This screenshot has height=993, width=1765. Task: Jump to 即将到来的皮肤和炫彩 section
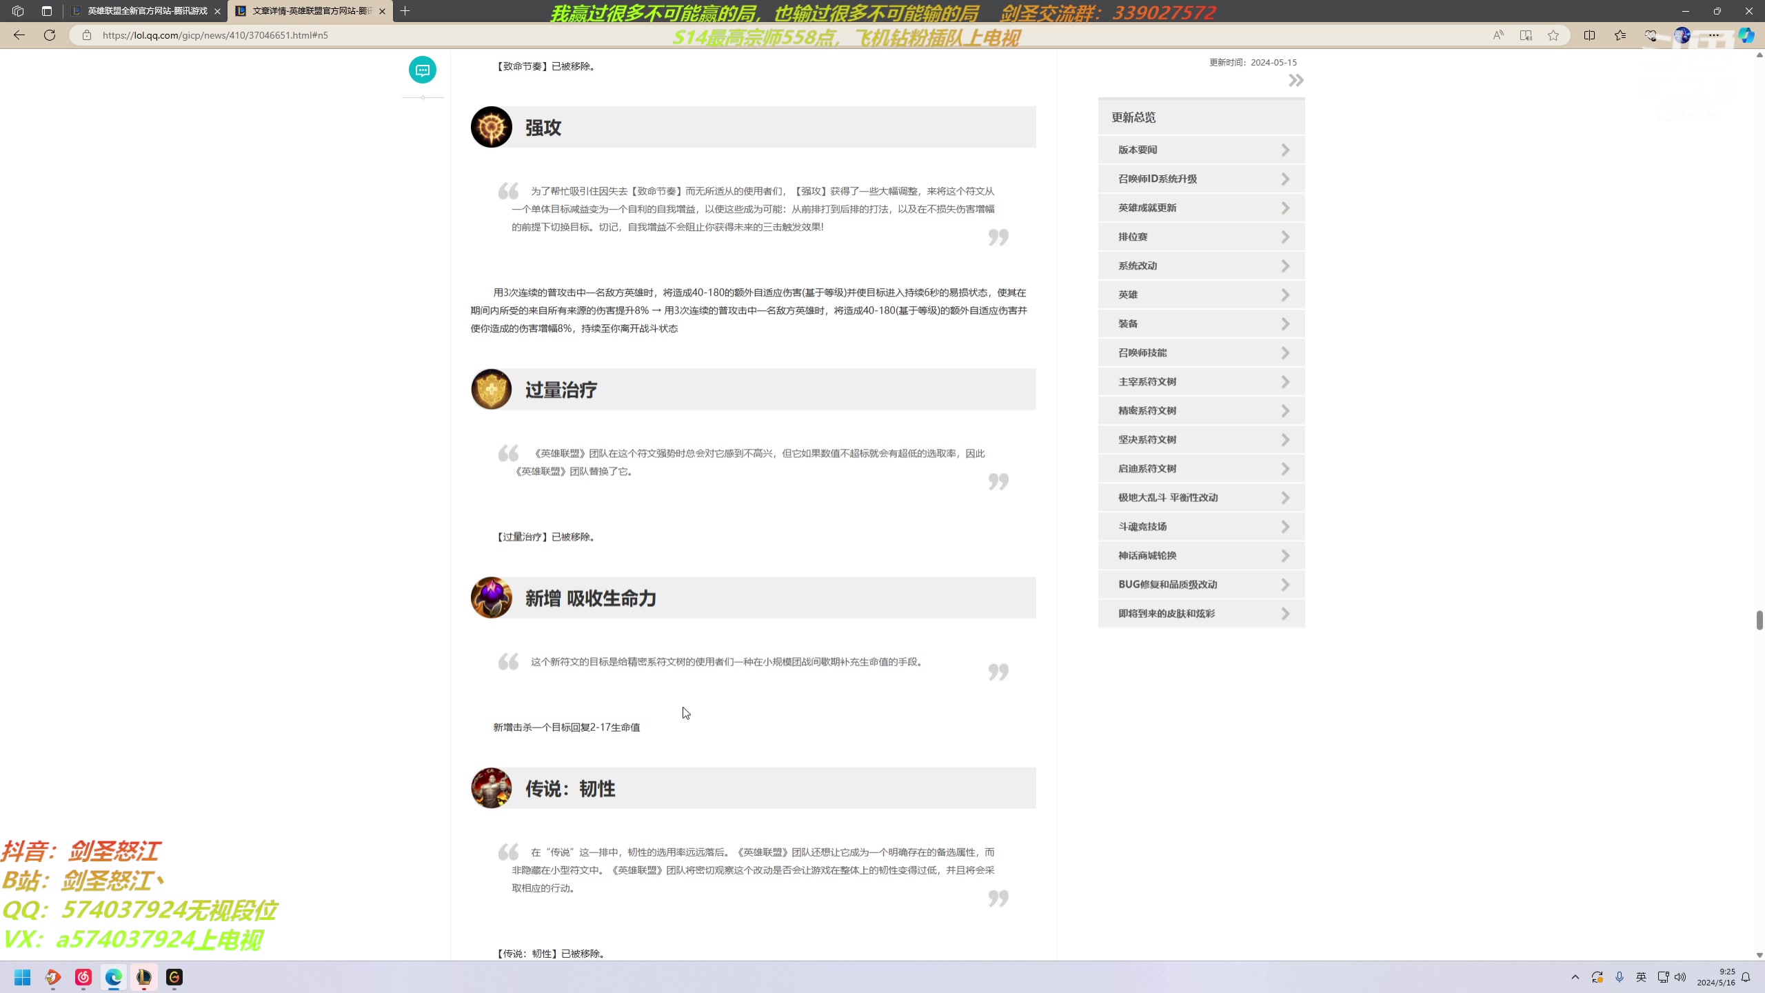pos(1201,613)
